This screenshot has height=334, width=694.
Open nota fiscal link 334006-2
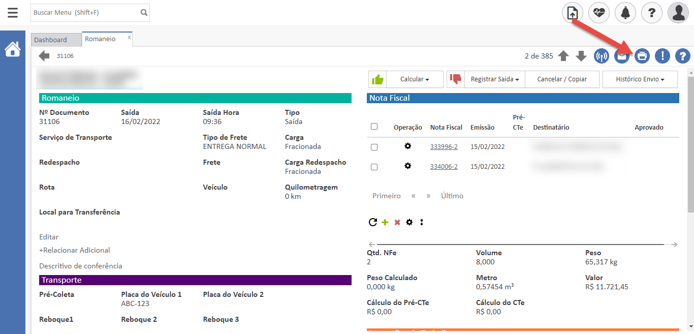click(444, 167)
